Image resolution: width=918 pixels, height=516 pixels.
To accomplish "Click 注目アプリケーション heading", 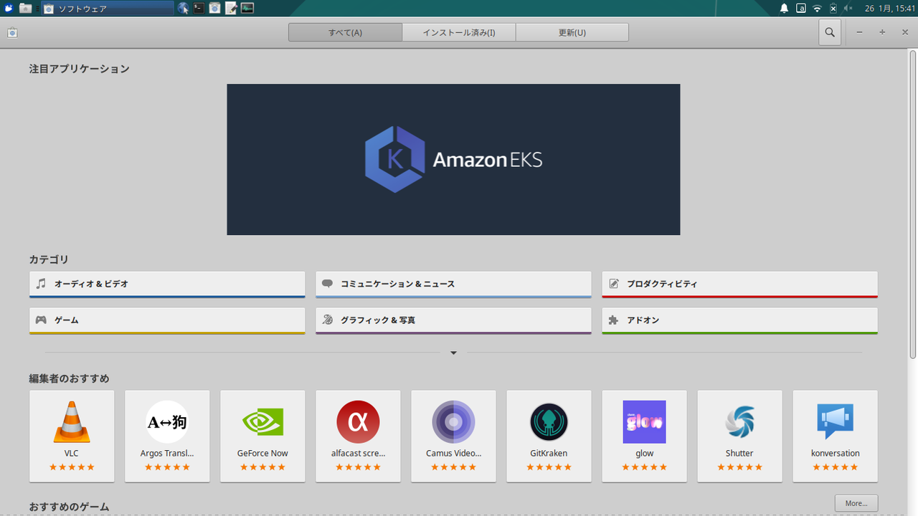I will pos(79,69).
